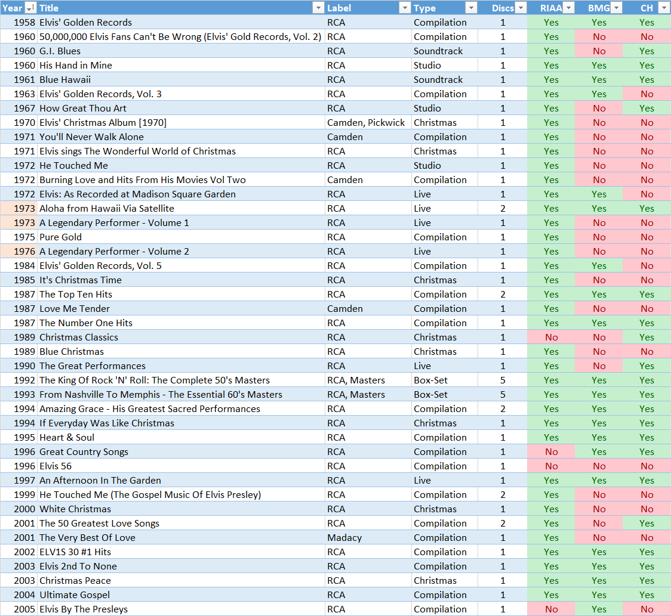The width and height of the screenshot is (671, 616).
Task: Select 'An Afternoon In The Garden' cell
Action: [x=181, y=481]
